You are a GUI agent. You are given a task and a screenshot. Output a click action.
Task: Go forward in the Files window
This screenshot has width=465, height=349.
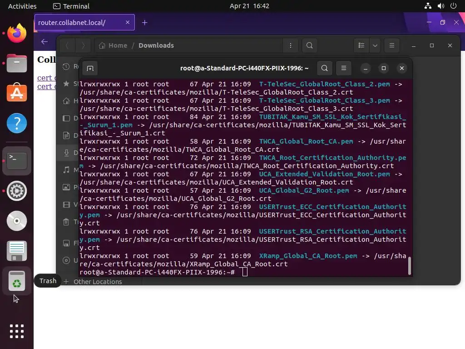point(83,45)
